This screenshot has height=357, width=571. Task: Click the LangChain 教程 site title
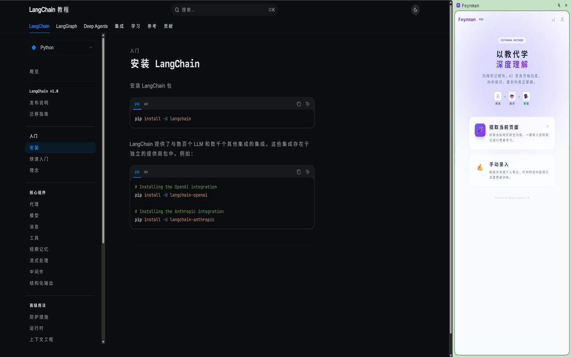click(49, 9)
